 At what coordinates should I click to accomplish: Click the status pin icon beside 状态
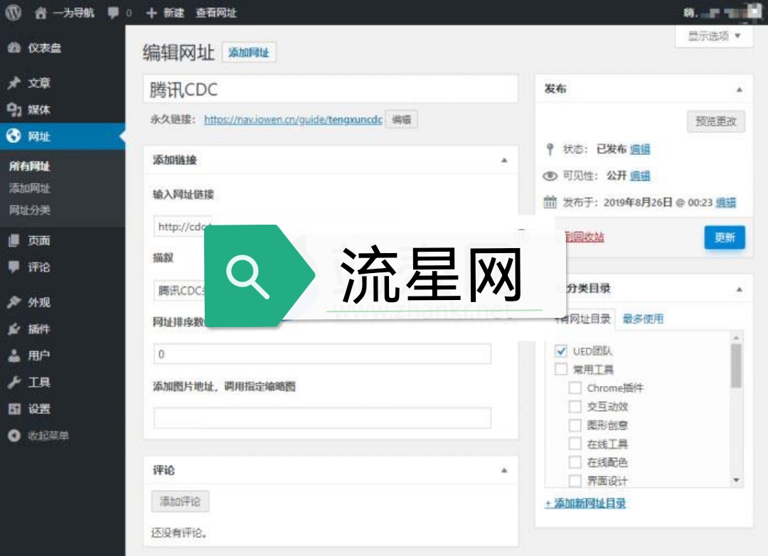pos(550,149)
